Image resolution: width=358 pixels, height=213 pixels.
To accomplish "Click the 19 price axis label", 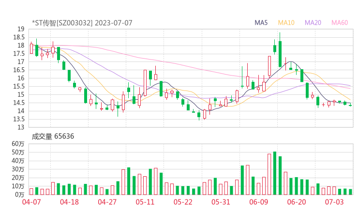I will pyautogui.click(x=20, y=29).
